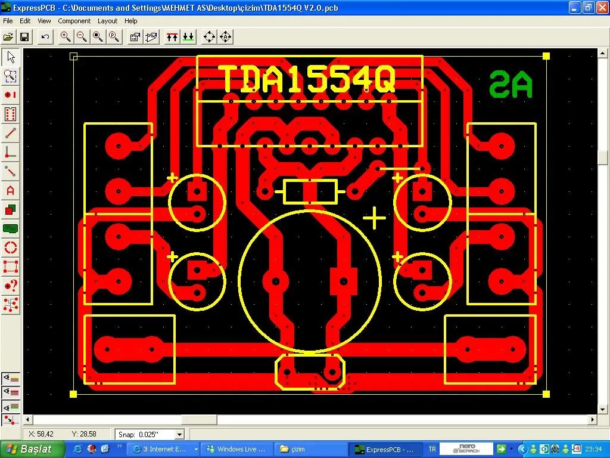Screen dimensions: 610x458
Task: Zoom out with the minus magnifier icon
Action: [82, 37]
